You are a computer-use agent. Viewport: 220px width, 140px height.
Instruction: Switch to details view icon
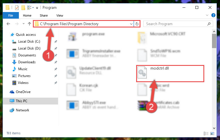(206, 133)
